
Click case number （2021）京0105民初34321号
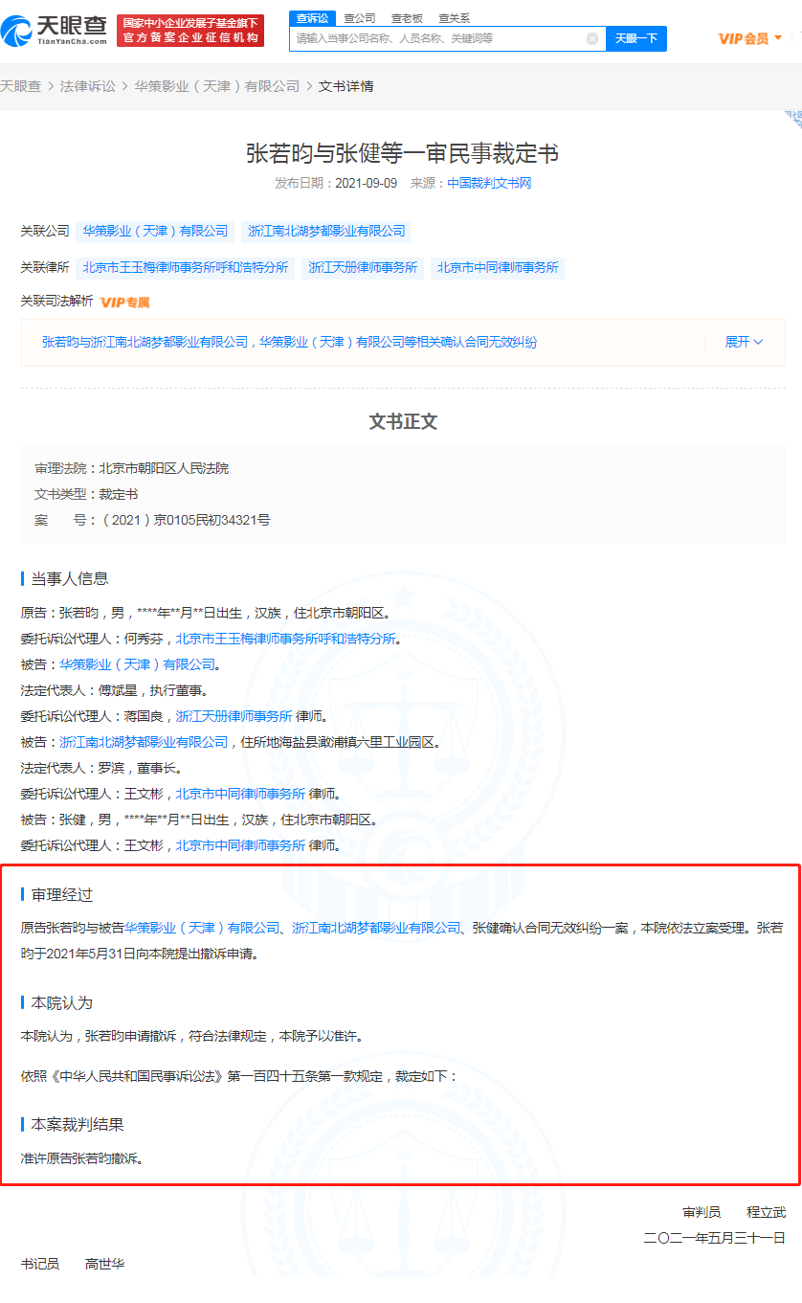[x=185, y=520]
